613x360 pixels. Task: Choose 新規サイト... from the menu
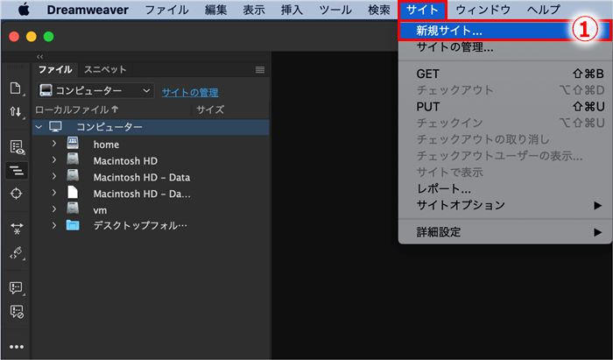pyautogui.click(x=505, y=31)
